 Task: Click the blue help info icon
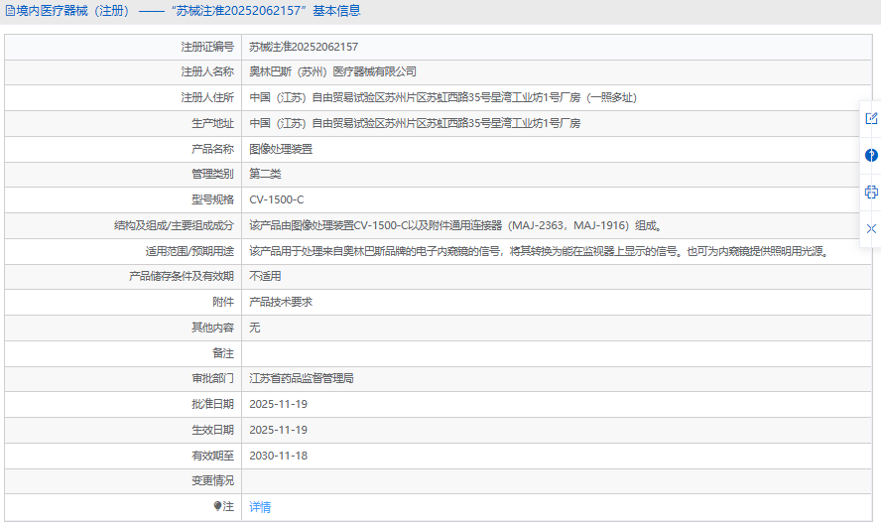[871, 155]
